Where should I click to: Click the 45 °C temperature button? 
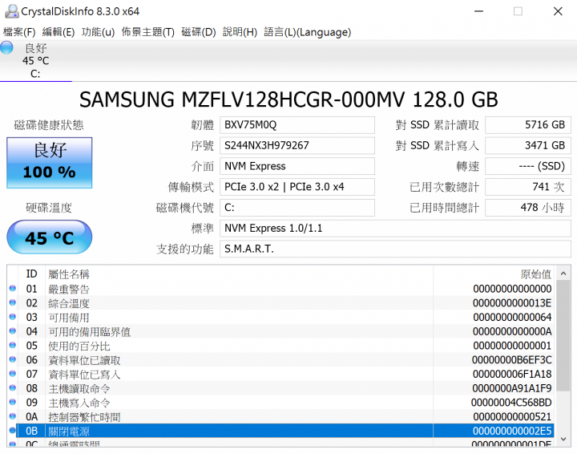coord(50,237)
